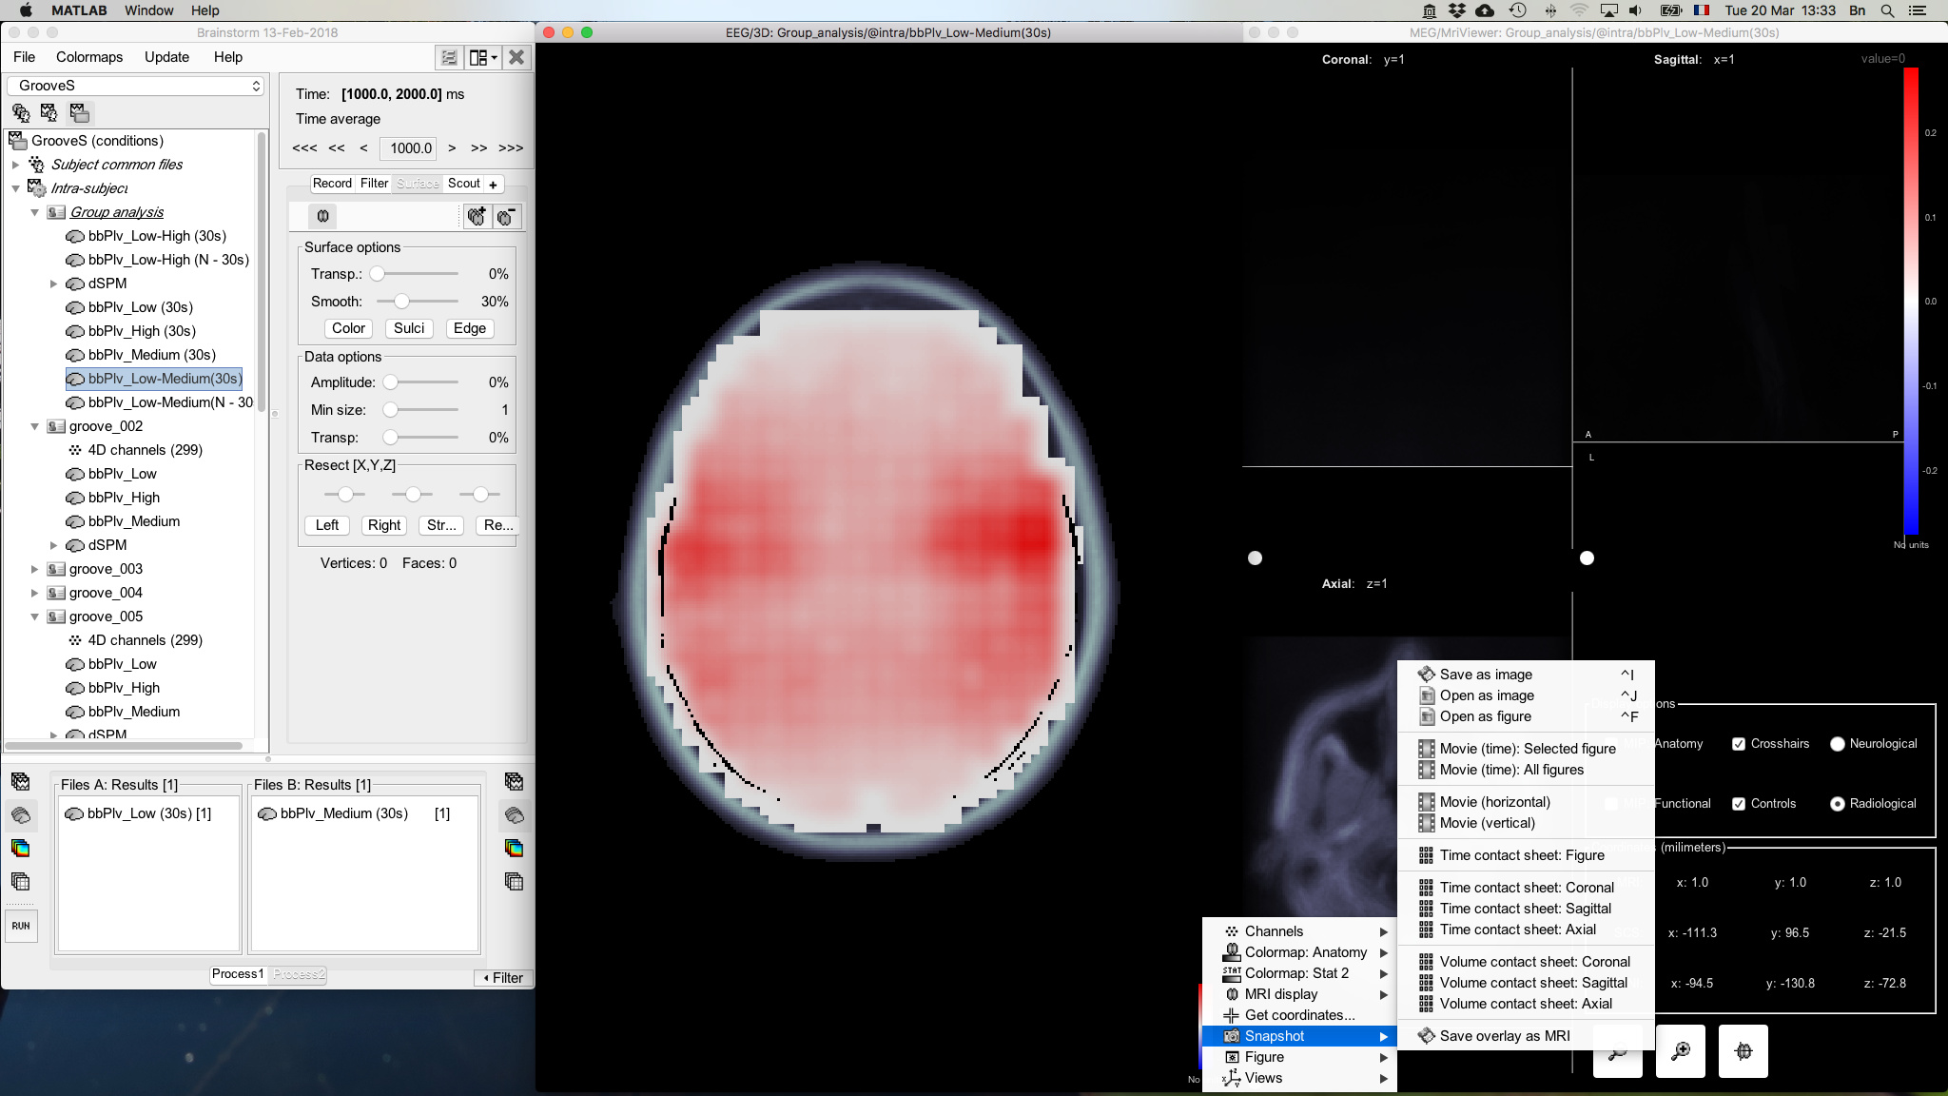This screenshot has height=1096, width=1948.
Task: Open the MRI display submenu
Action: point(1299,994)
